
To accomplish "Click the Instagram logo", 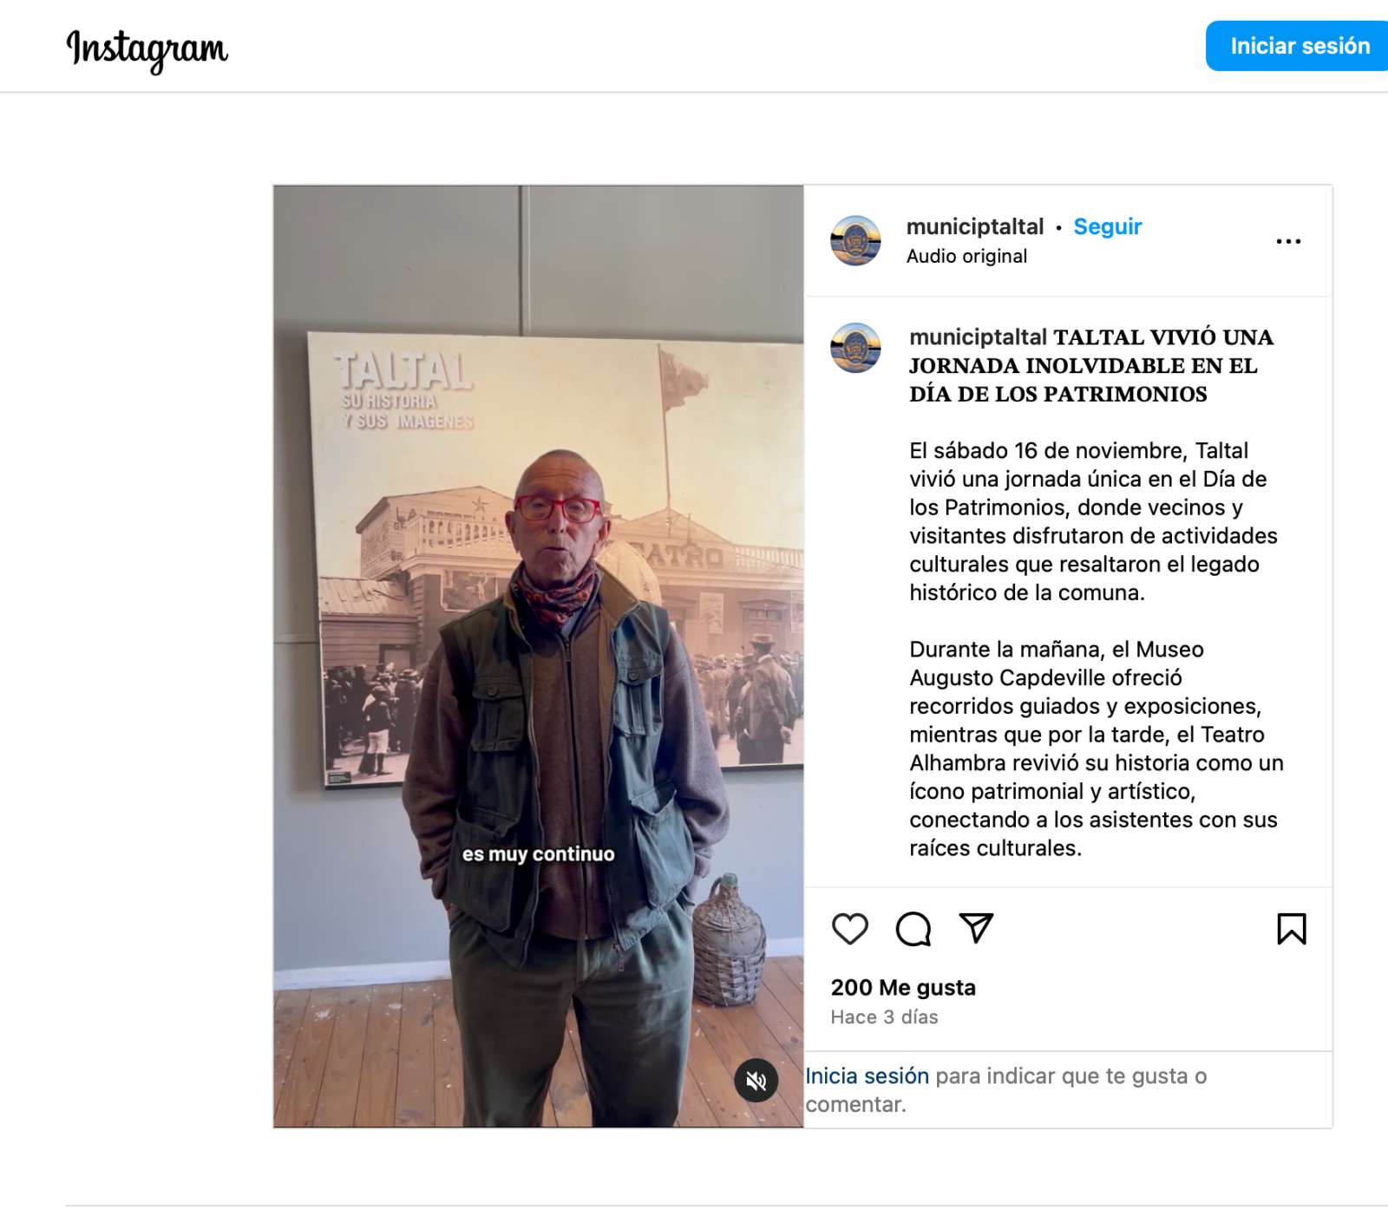I will 147,49.
